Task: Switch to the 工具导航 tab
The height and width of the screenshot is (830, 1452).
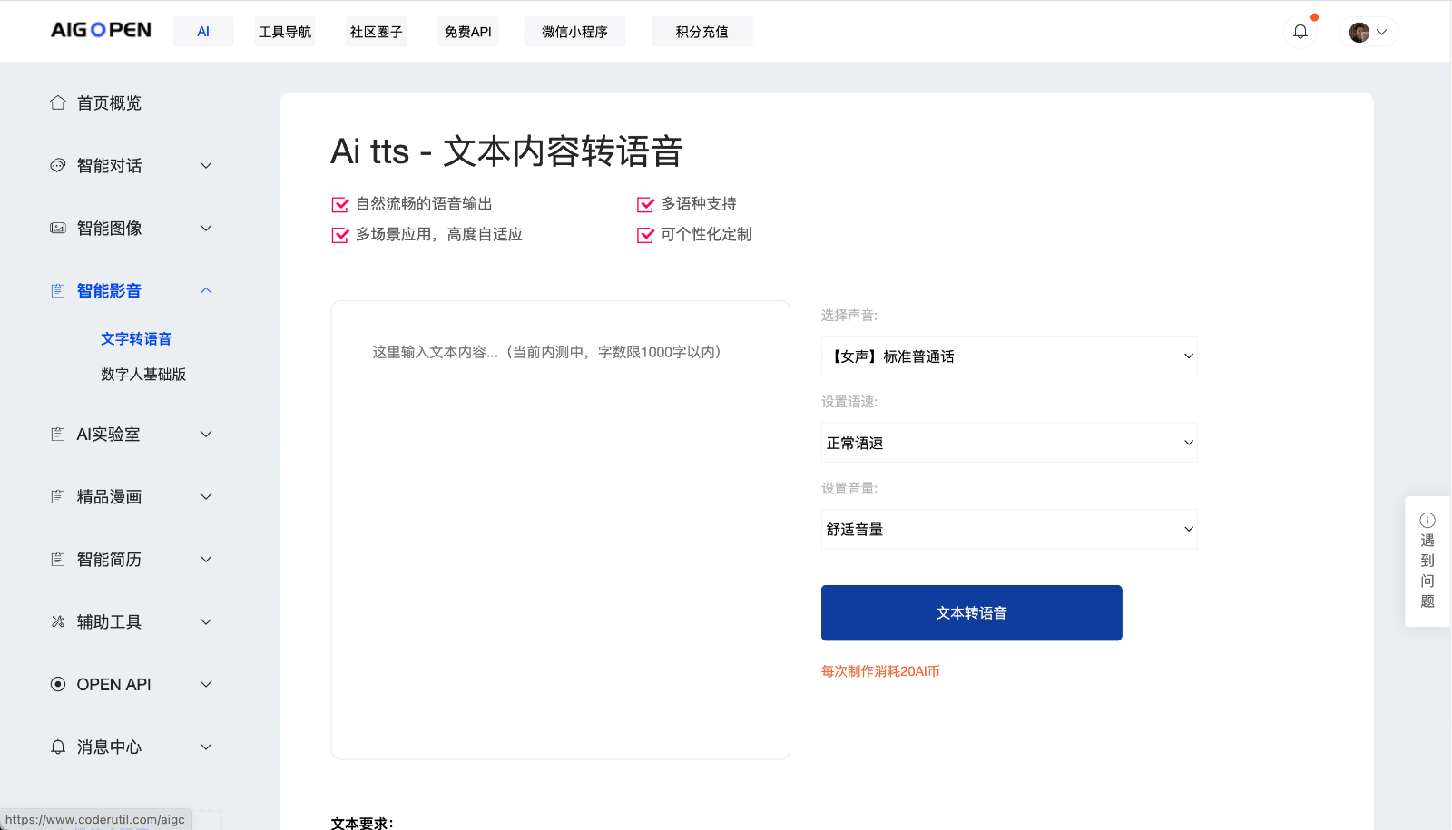Action: [x=285, y=31]
